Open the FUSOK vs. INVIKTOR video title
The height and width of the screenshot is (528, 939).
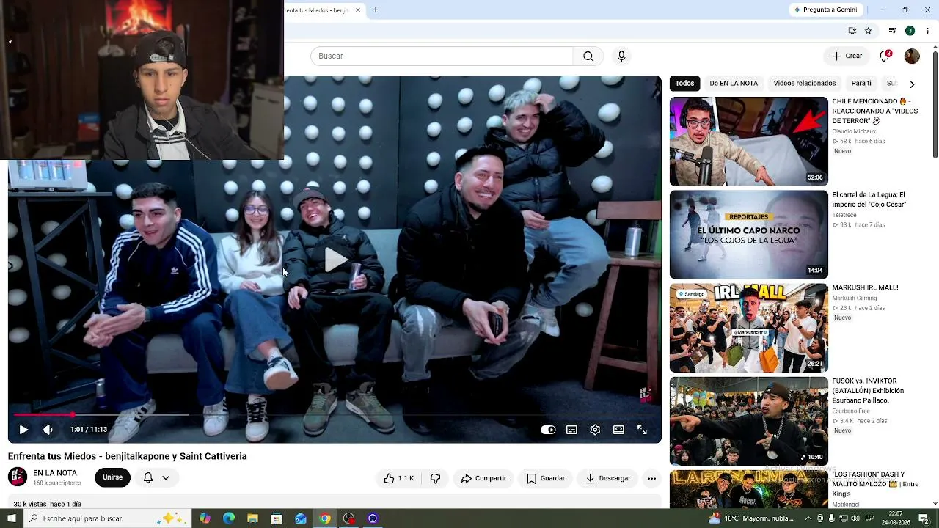point(869,391)
